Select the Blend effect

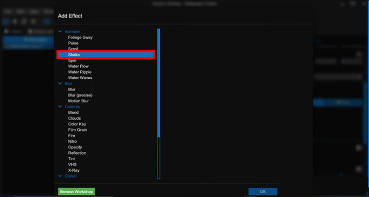(x=73, y=112)
